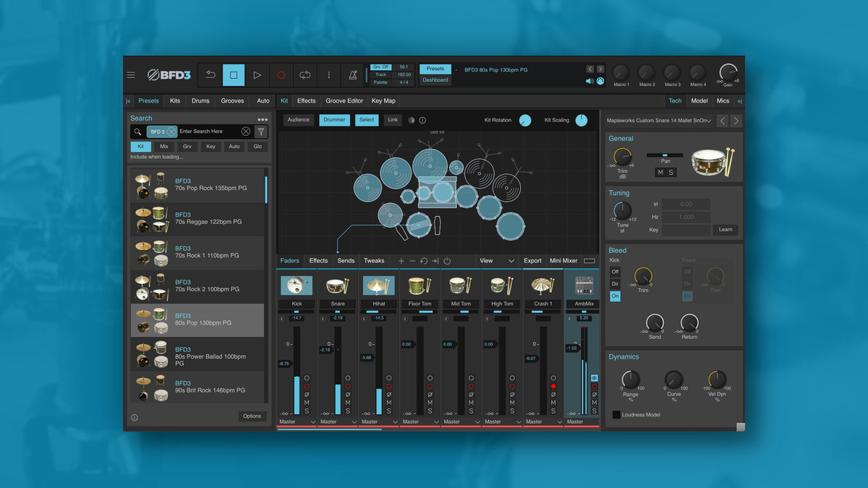Collapse right panel with arrow after Mics
This screenshot has width=868, height=488.
(x=739, y=101)
